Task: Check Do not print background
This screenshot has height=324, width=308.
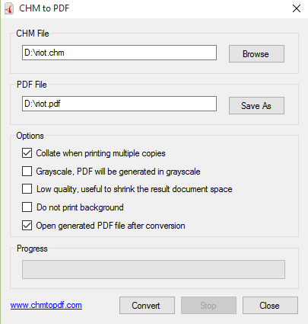Action: (27, 207)
